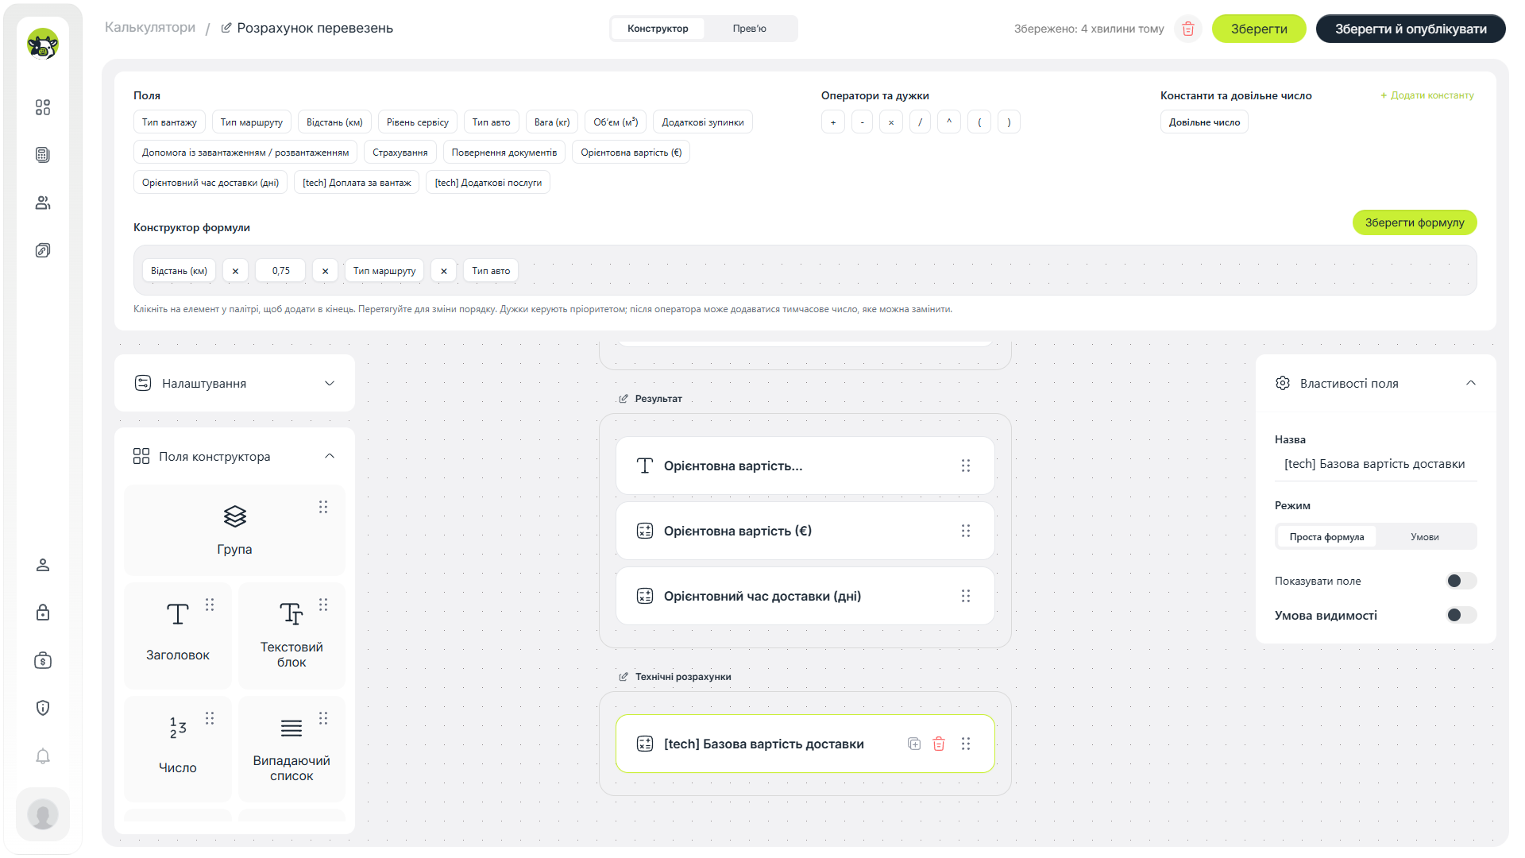Open the shield security icon in sidebar
Image resolution: width=1525 pixels, height=858 pixels.
(x=43, y=708)
